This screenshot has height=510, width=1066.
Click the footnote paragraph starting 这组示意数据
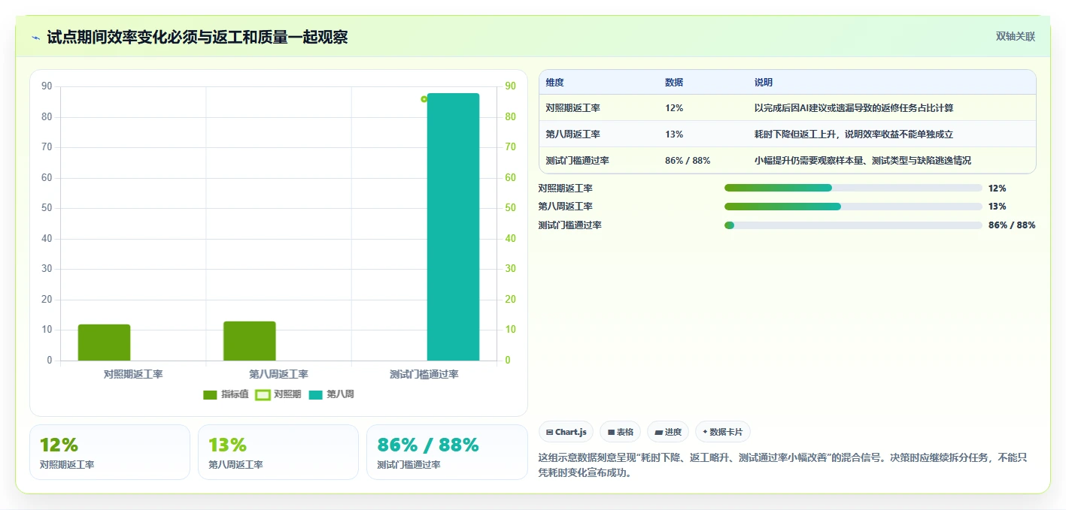783,465
